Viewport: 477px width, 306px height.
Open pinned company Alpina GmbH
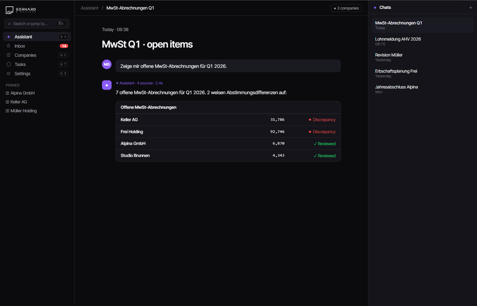pos(20,93)
